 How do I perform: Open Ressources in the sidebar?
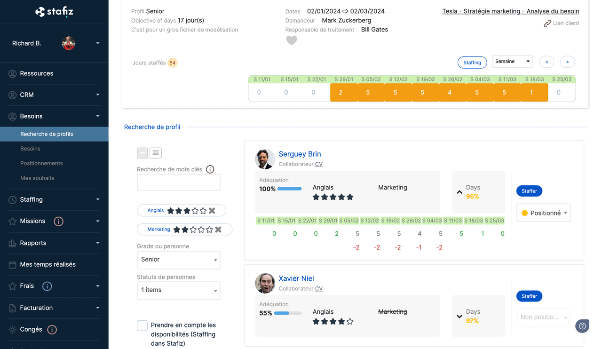[x=37, y=73]
